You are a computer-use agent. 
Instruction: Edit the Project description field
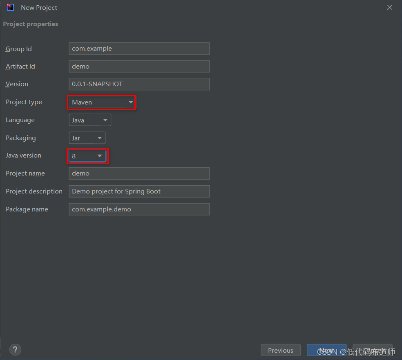139,191
